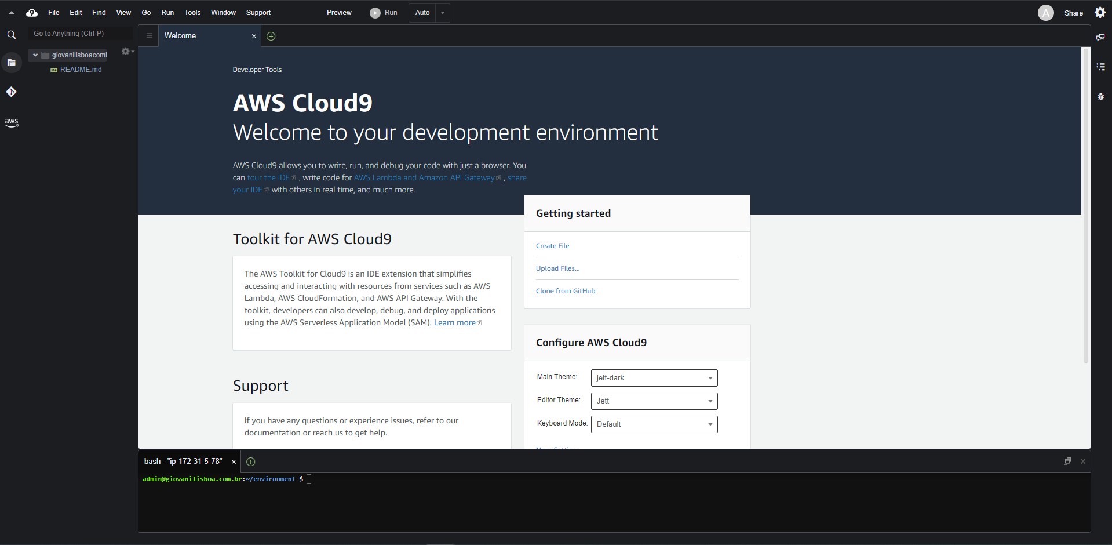
Task: Open the Tools menu
Action: point(192,13)
